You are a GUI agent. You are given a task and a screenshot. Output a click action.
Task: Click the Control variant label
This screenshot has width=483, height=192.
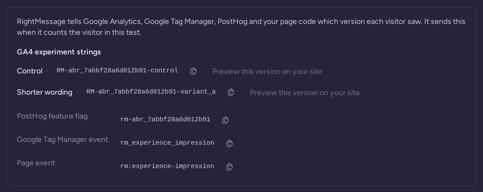pyautogui.click(x=30, y=71)
